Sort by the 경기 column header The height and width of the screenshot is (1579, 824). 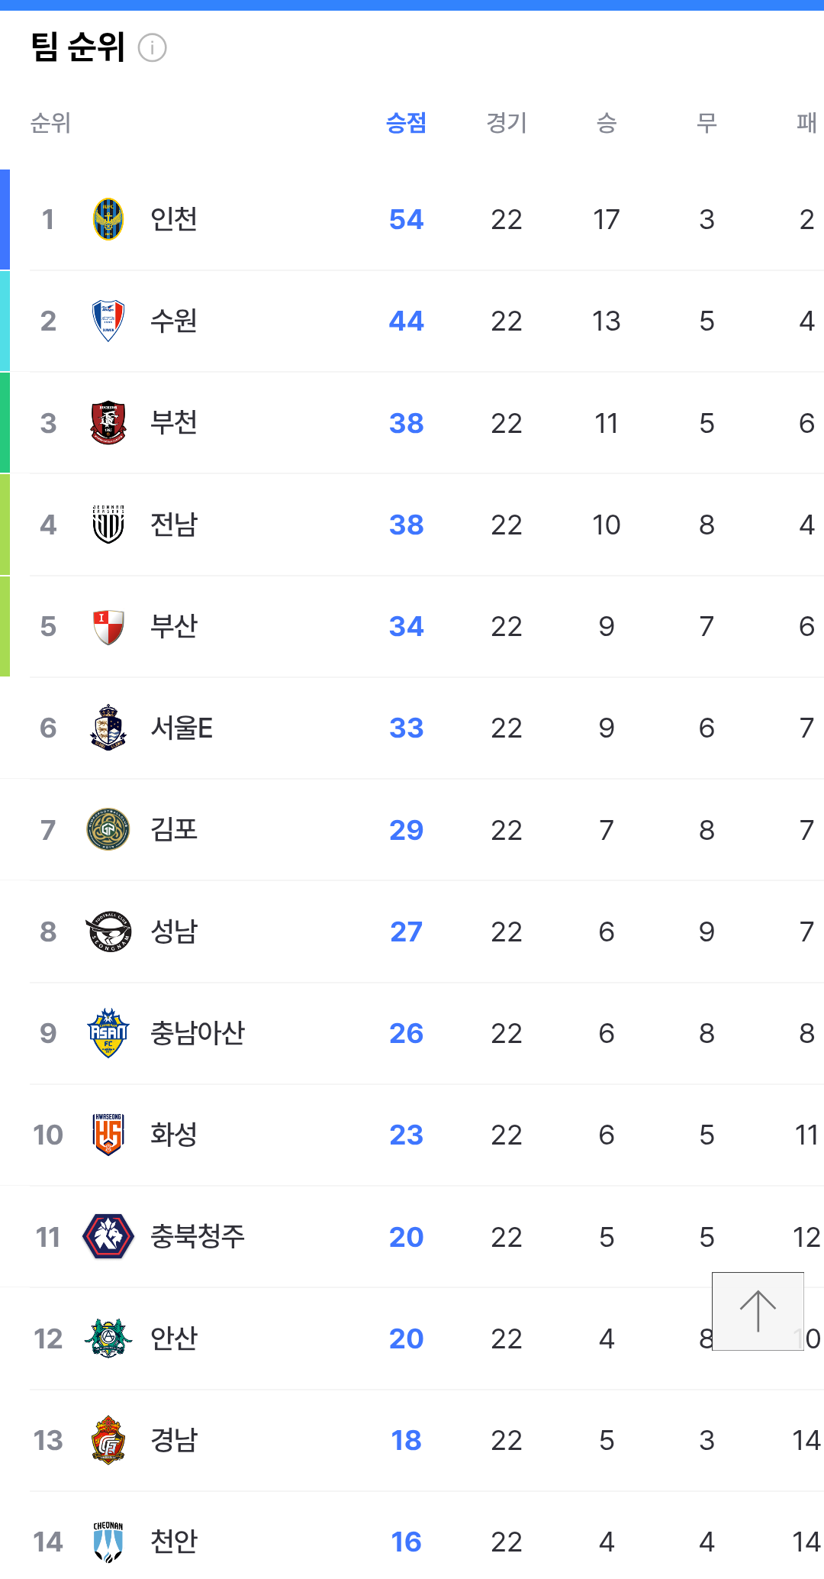(507, 123)
